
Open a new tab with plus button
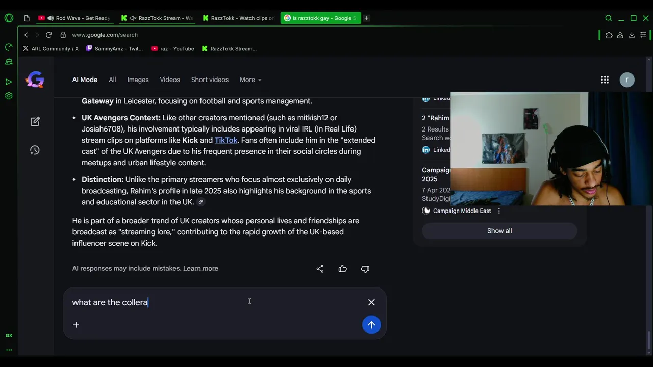pyautogui.click(x=366, y=18)
